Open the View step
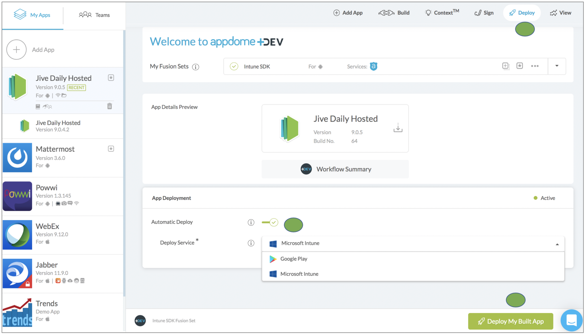The image size is (587, 334). pyautogui.click(x=560, y=13)
